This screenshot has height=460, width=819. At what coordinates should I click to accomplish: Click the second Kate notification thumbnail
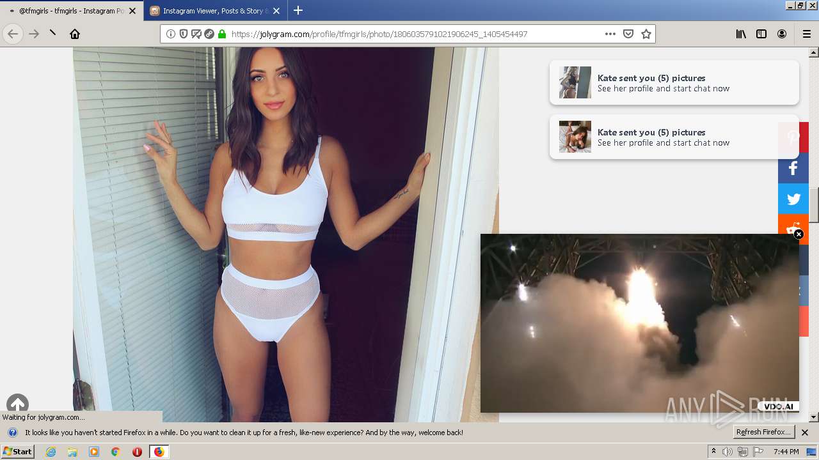point(575,137)
